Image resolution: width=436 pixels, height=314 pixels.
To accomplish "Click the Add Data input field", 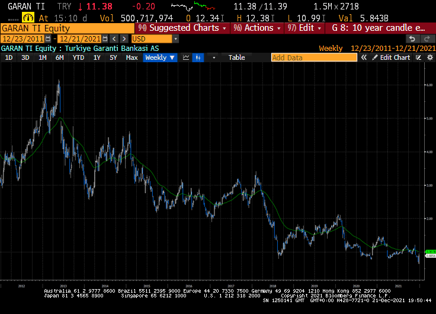I will click(x=314, y=57).
